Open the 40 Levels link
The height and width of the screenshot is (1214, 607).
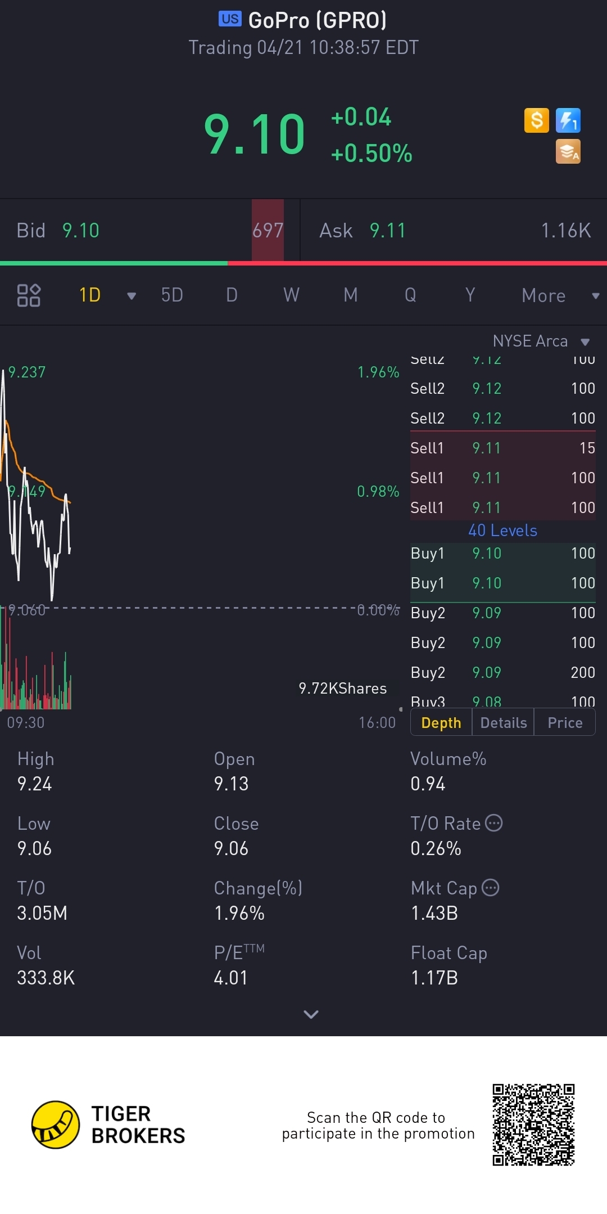[502, 530]
